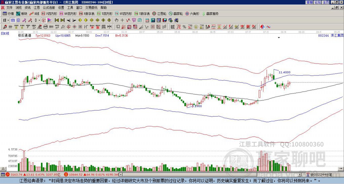Screen dimensions: 344x184
Task: Click the right arrow at volume pane edge
Action: (x=341, y=169)
